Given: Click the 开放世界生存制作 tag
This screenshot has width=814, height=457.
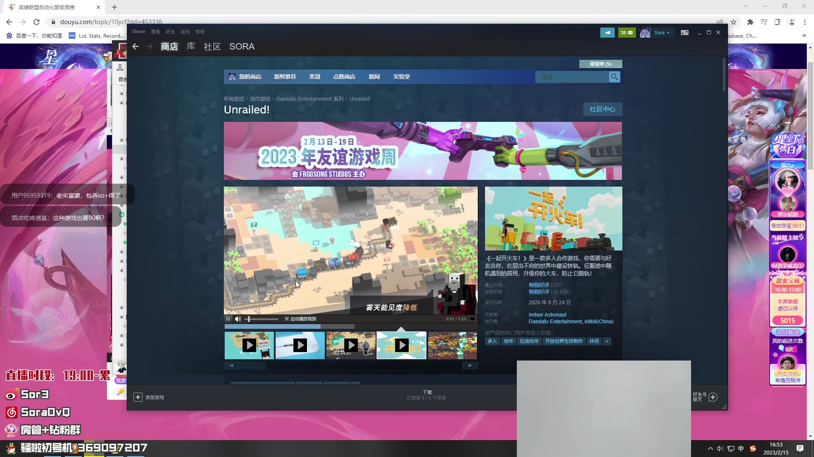Looking at the screenshot, I should 564,341.
